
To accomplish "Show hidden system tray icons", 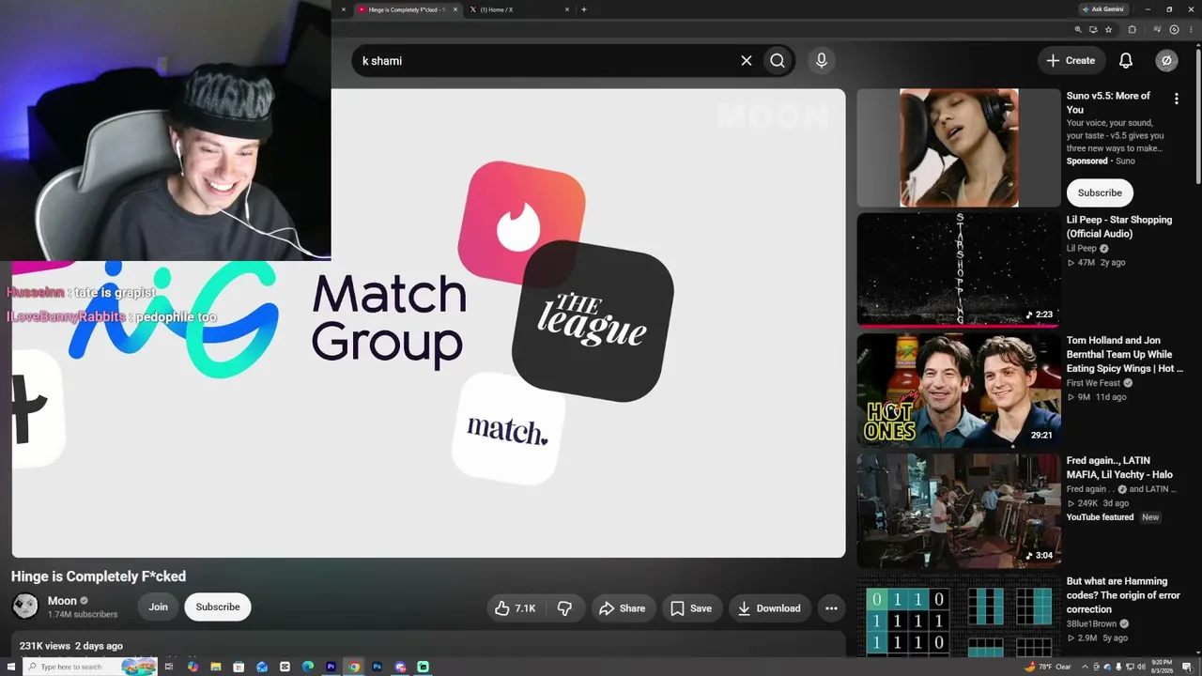I will [x=1086, y=667].
